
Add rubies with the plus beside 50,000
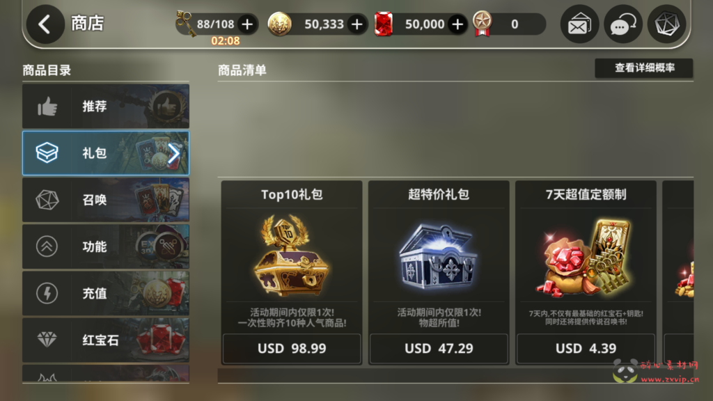[x=457, y=24]
